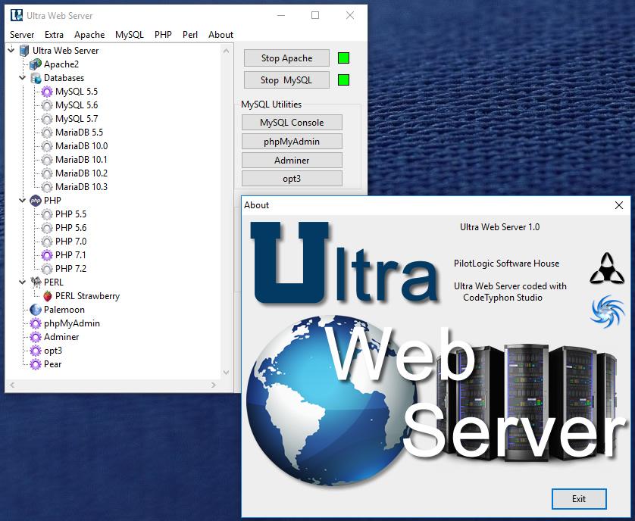Open the Extra menu
The image size is (635, 521).
(54, 35)
